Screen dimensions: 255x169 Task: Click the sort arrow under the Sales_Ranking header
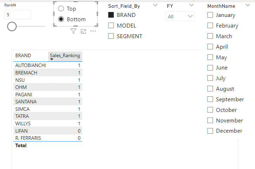(52, 59)
